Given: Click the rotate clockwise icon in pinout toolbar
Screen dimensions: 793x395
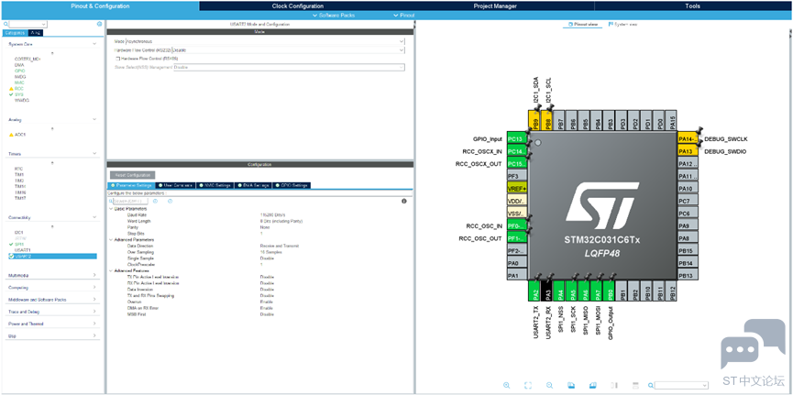Looking at the screenshot, I should (571, 386).
